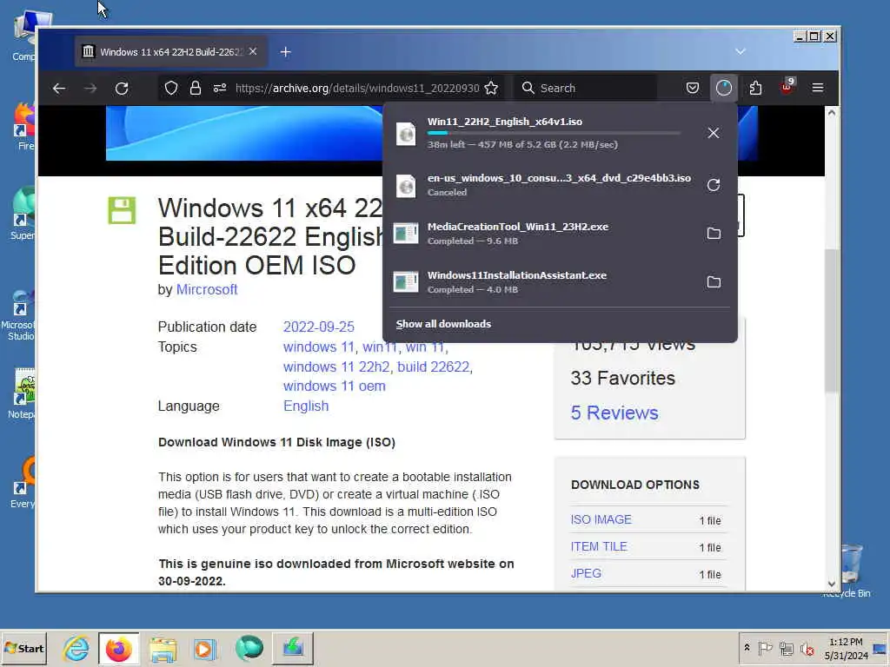Viewport: 890px width, 667px height.
Task: Switch to Firefox taskbar button
Action: 118,648
